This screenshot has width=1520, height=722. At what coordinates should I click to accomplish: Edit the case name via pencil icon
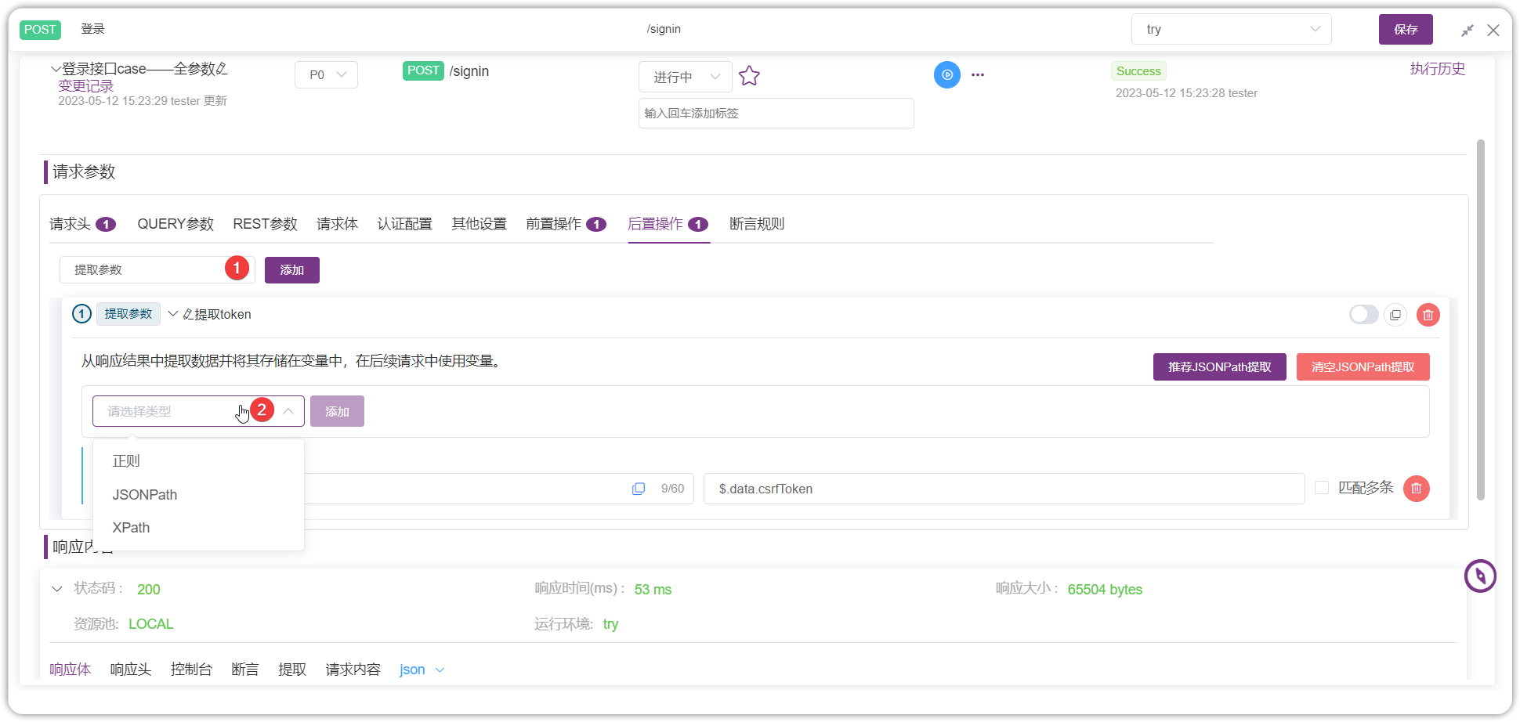(x=222, y=69)
